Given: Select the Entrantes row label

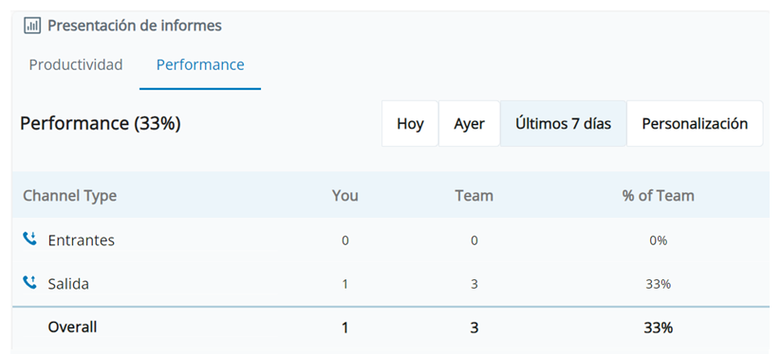Looking at the screenshot, I should (82, 240).
